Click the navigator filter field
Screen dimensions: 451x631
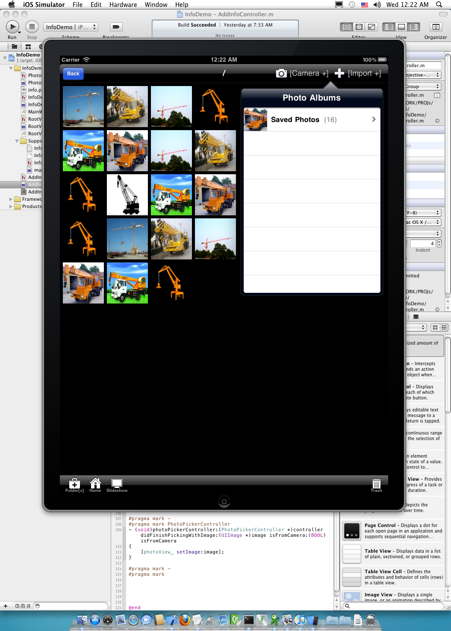point(71,606)
